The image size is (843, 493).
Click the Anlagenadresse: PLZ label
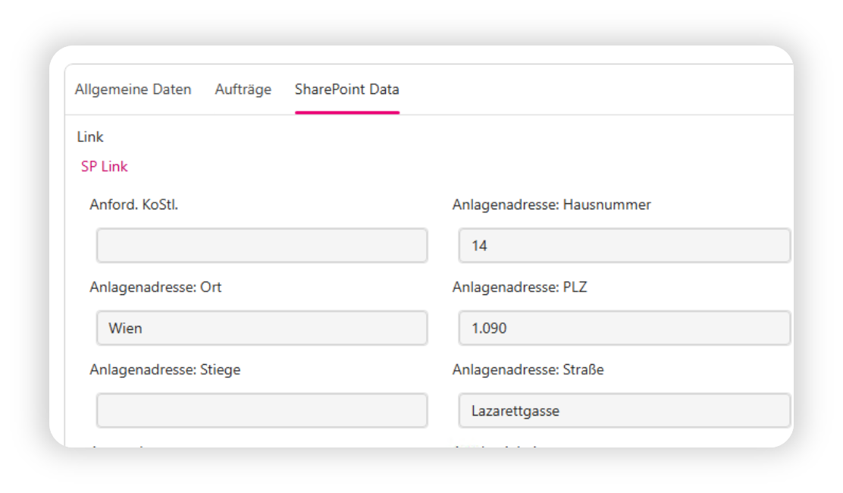tap(520, 287)
